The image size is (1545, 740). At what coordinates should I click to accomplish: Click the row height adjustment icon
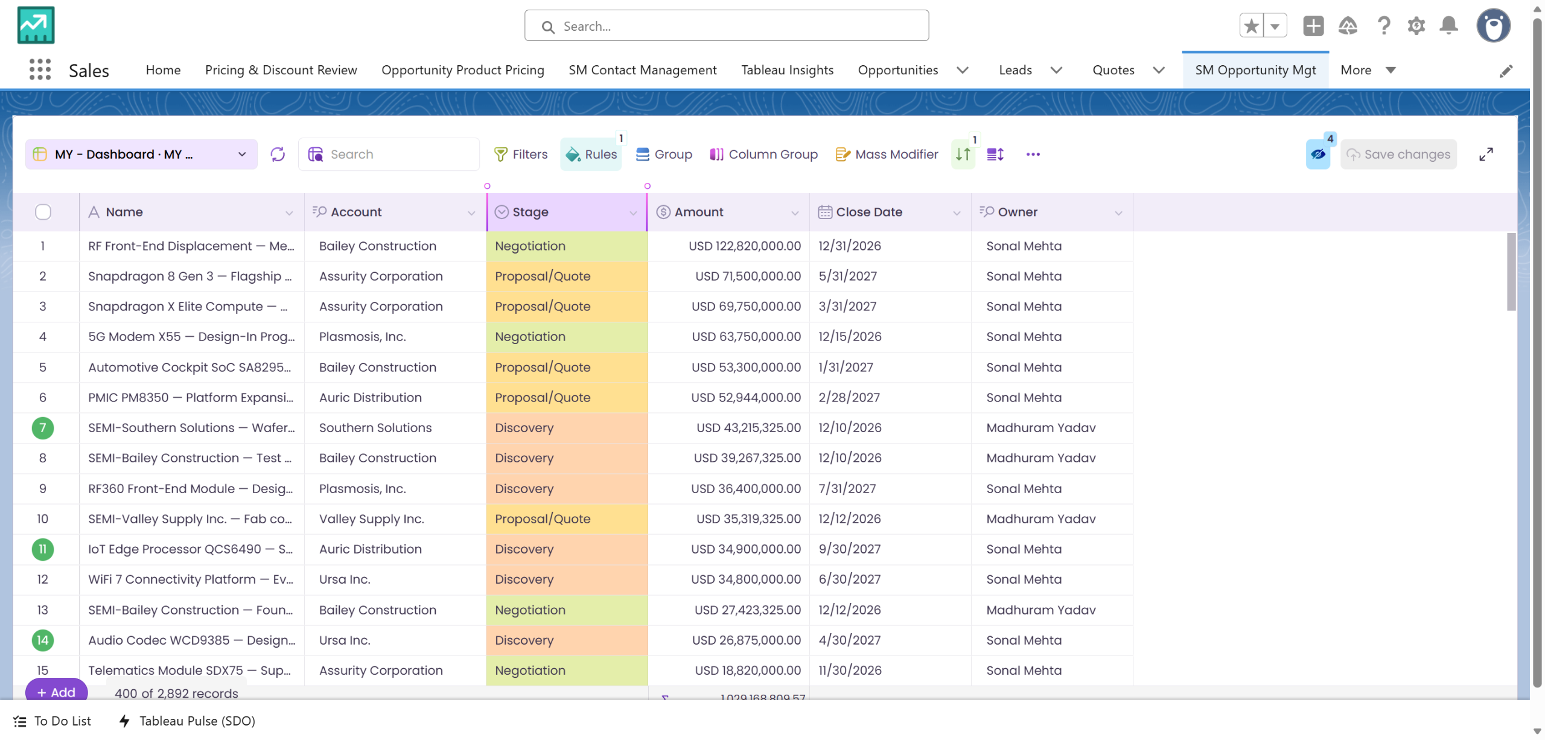tap(995, 155)
